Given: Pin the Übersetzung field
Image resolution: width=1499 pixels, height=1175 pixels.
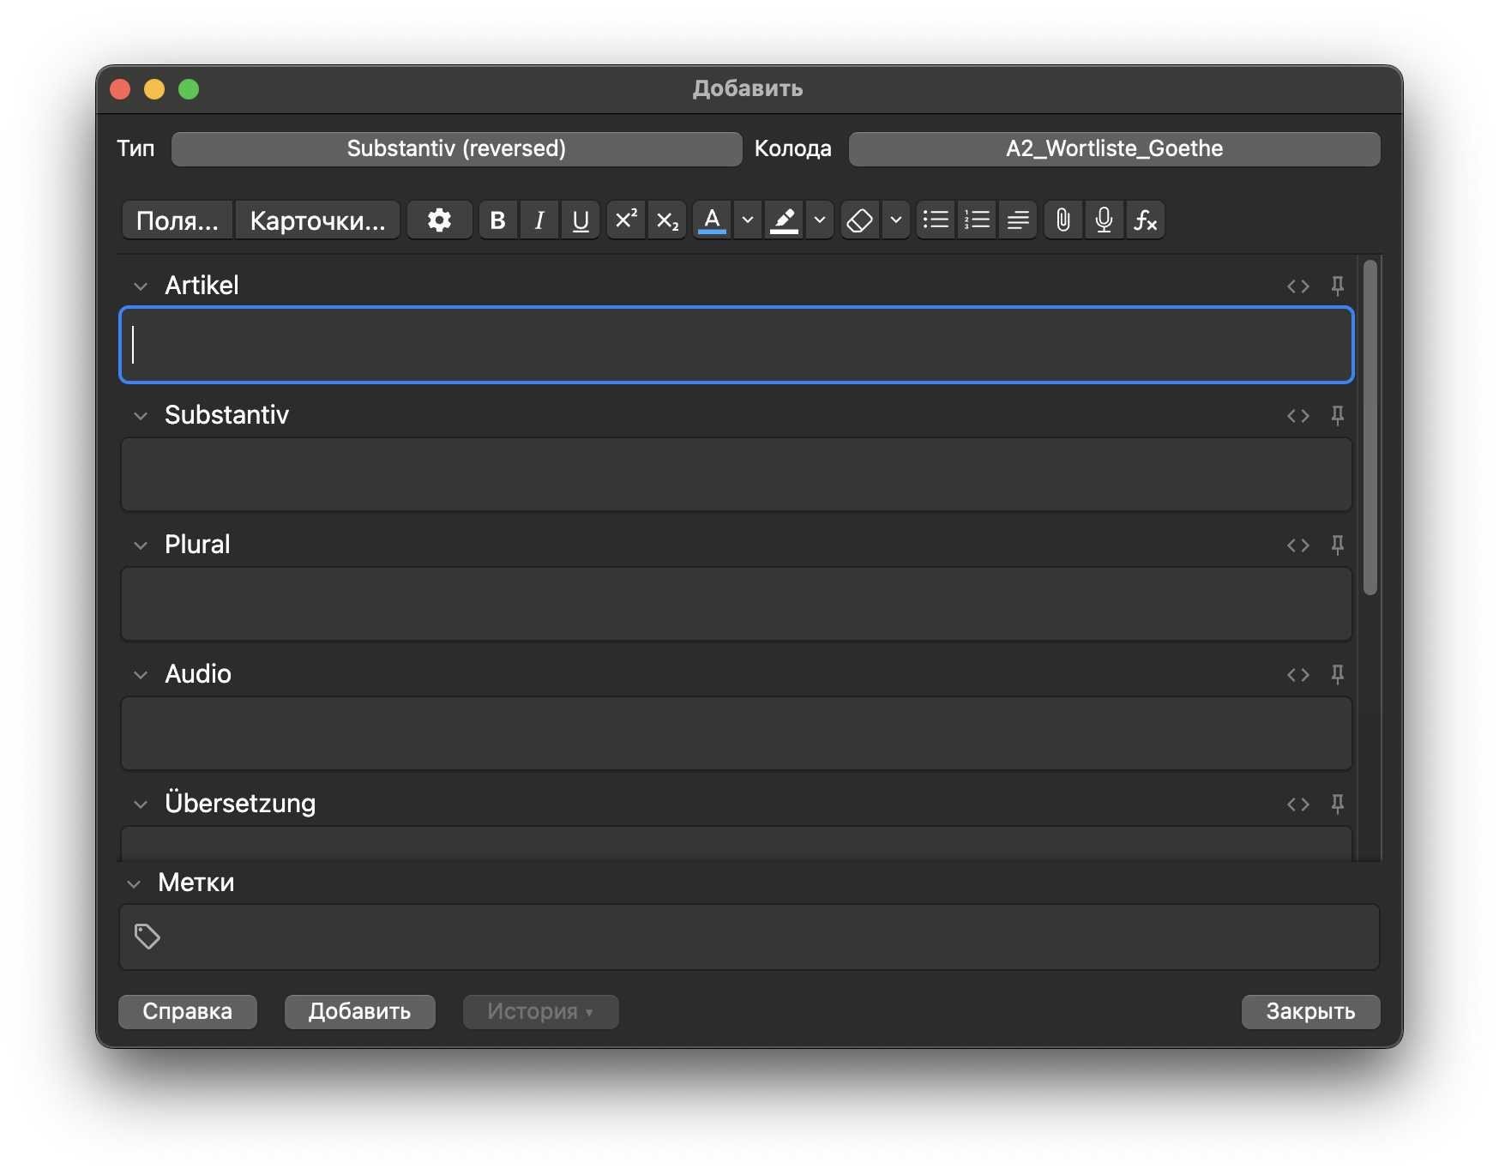Looking at the screenshot, I should click(x=1338, y=804).
